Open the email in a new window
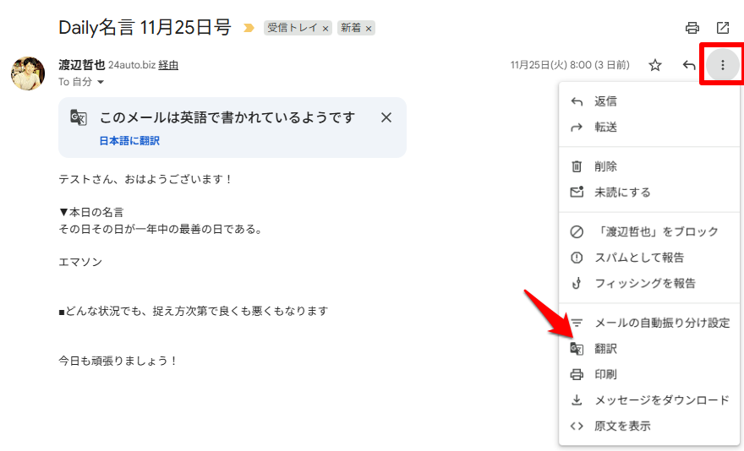 coord(723,28)
